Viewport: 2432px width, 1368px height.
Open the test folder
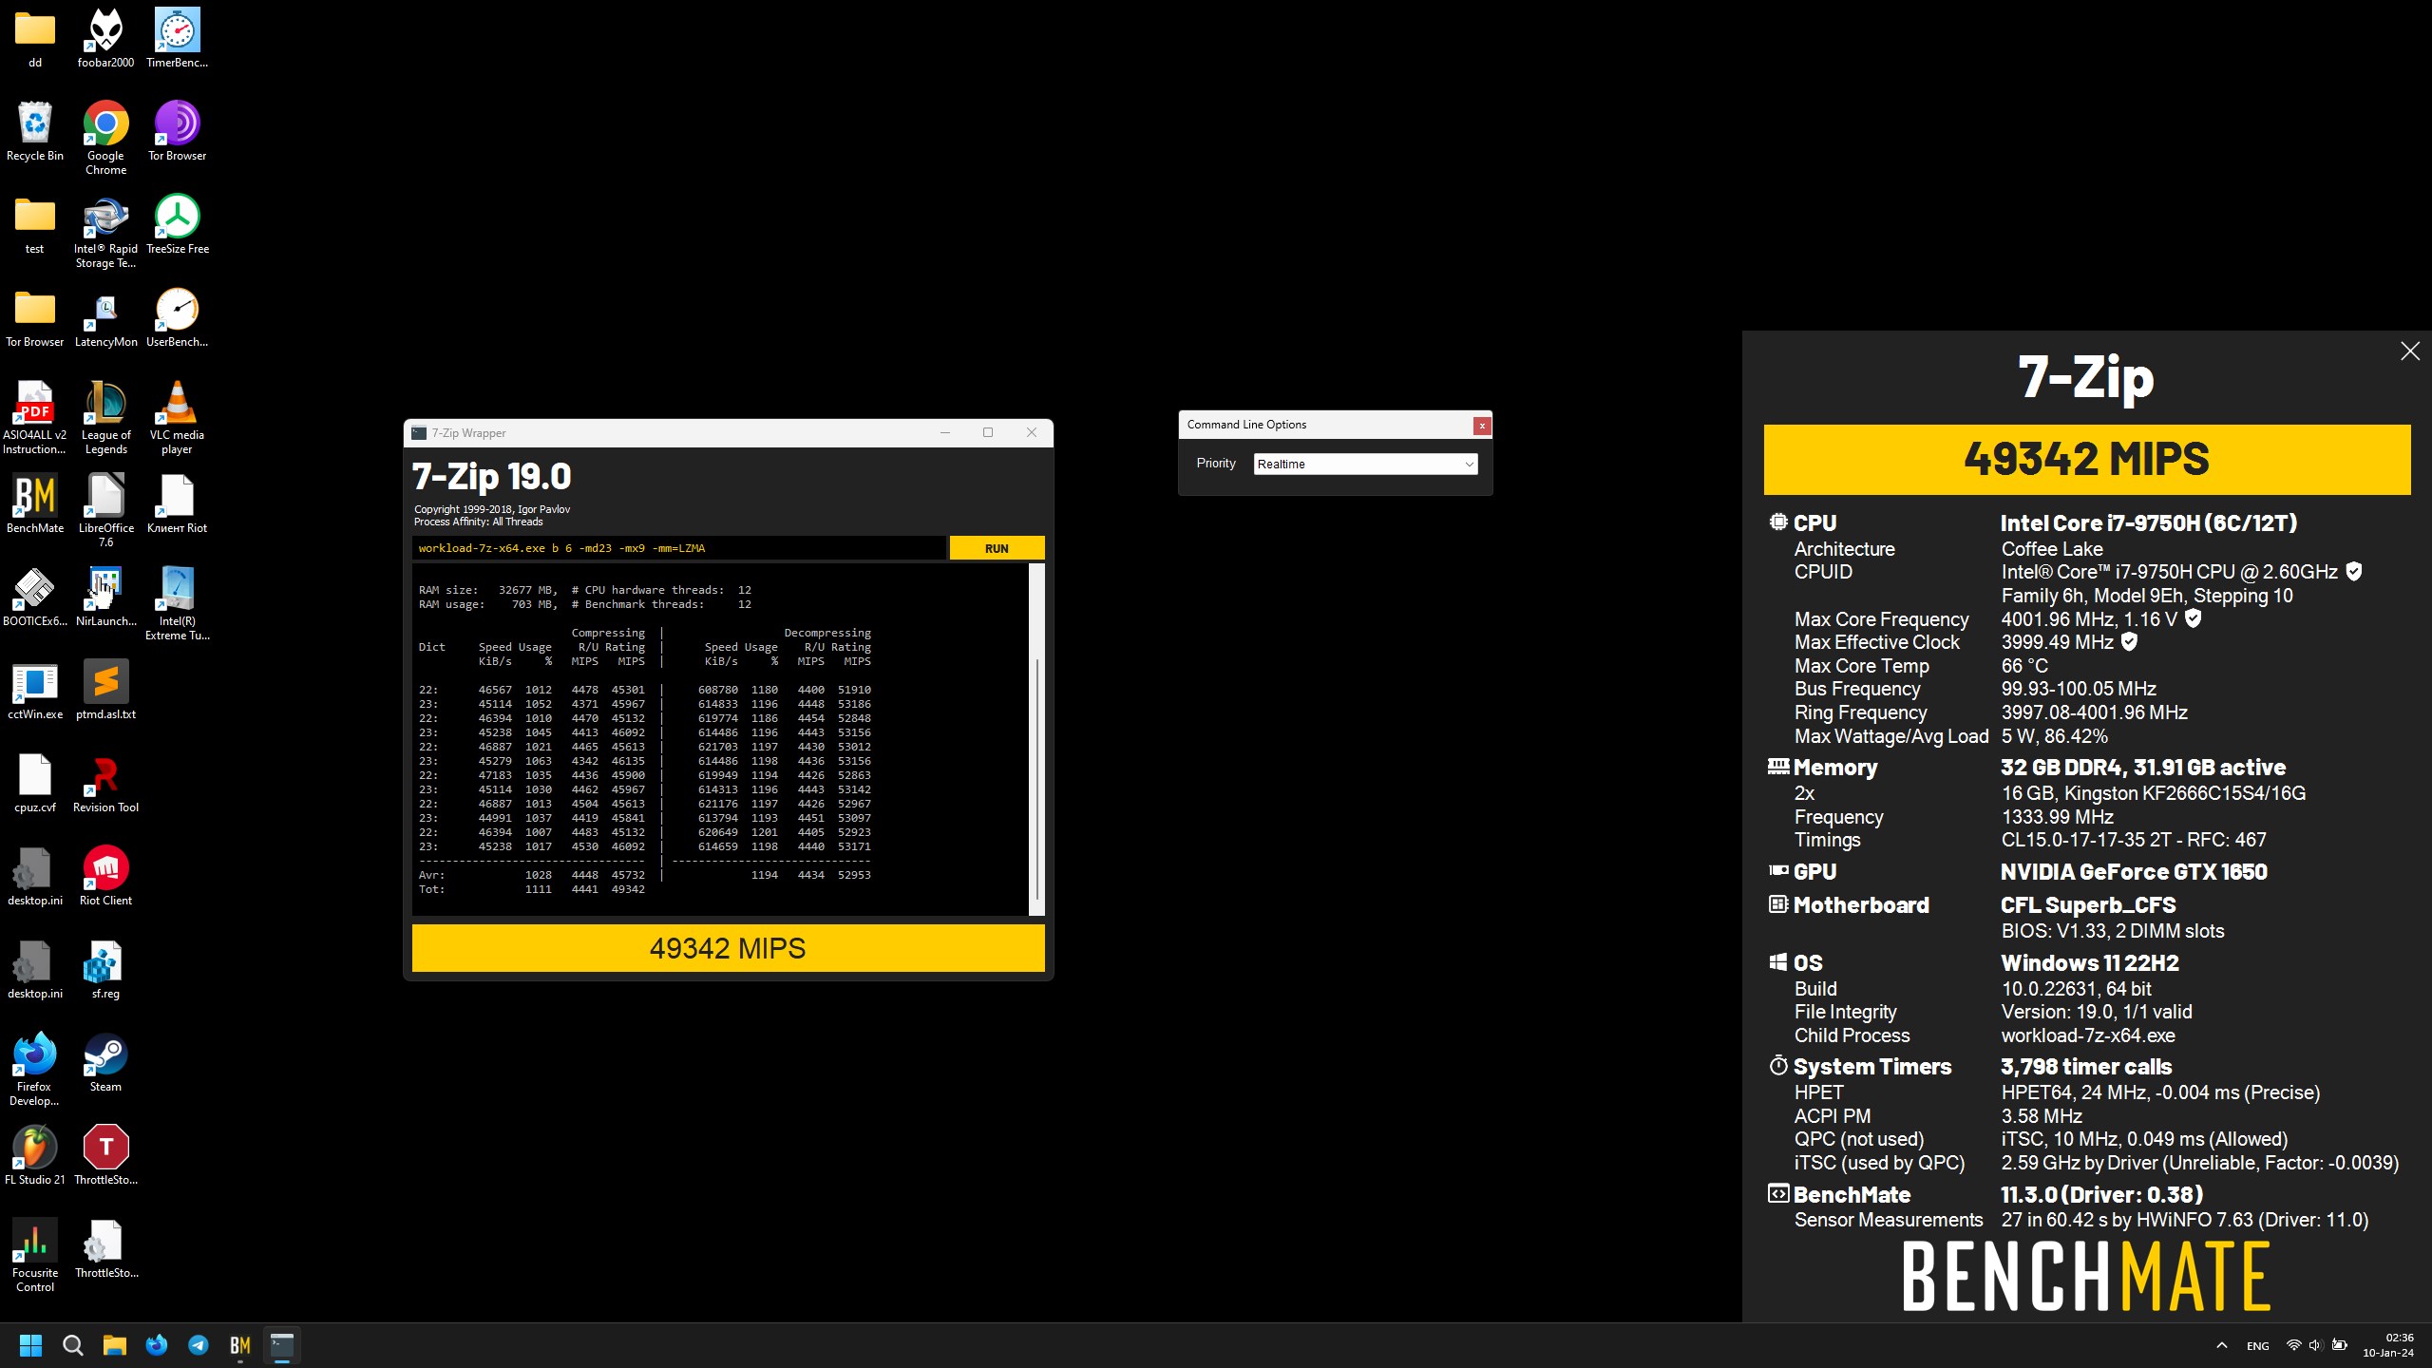[x=35, y=224]
